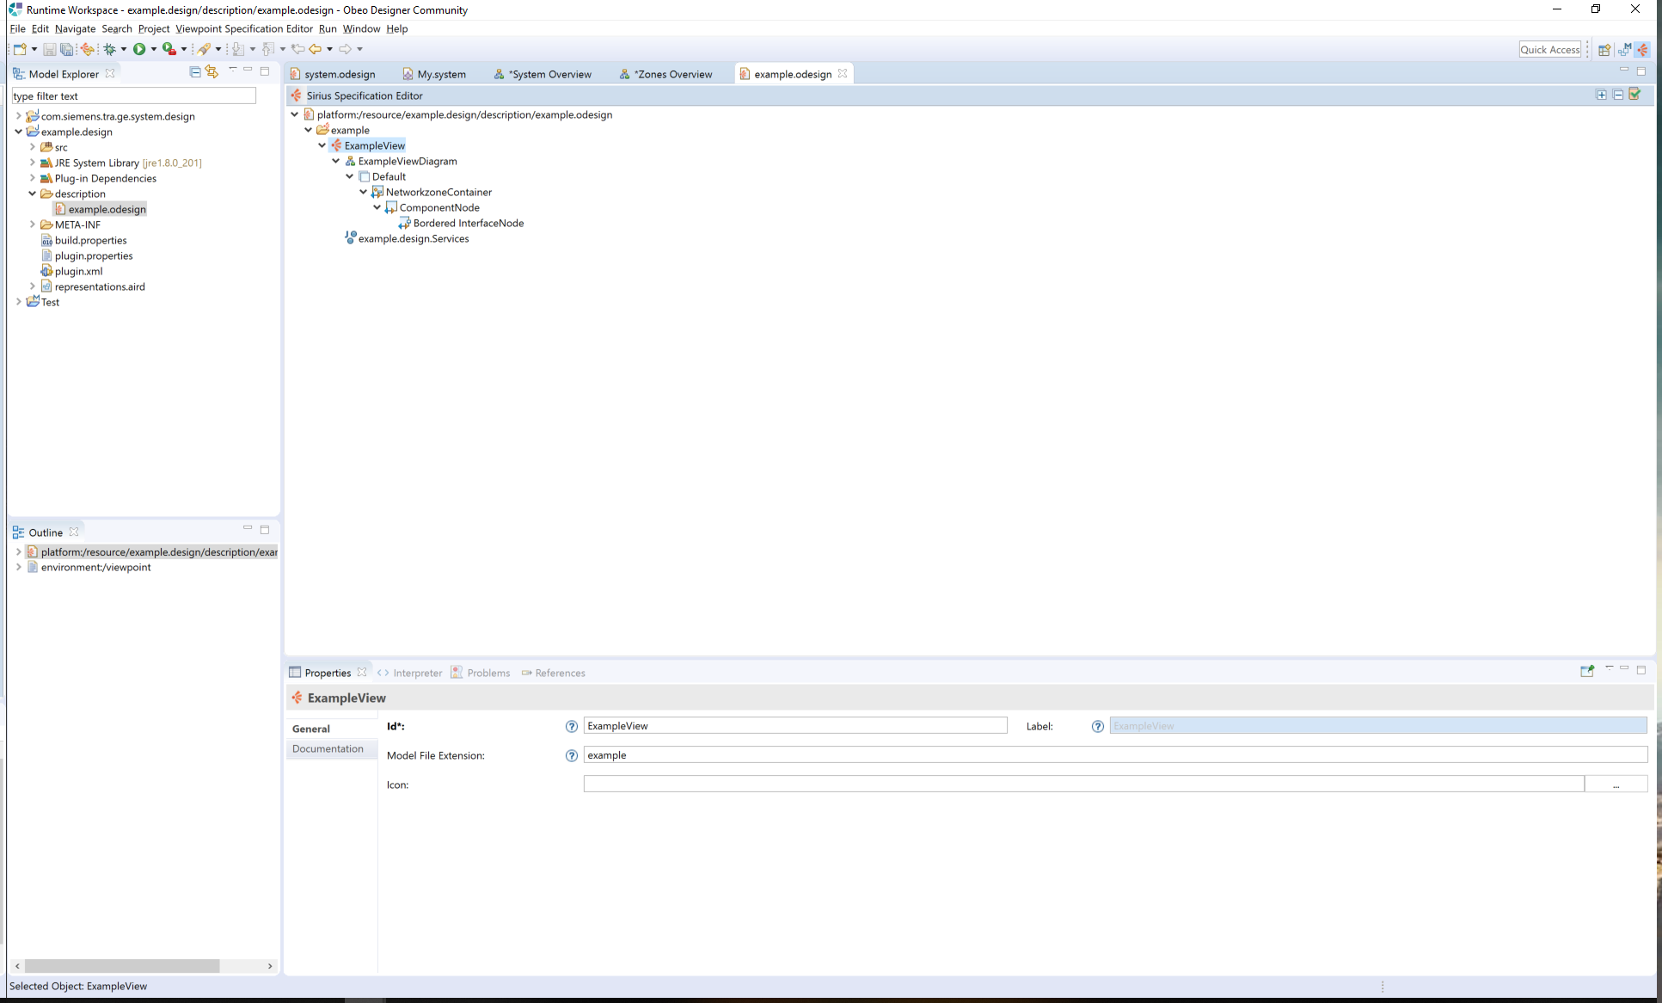This screenshot has width=1662, height=1003.
Task: Click Collapse All in Sirius Specification Editor
Action: pos(1618,95)
